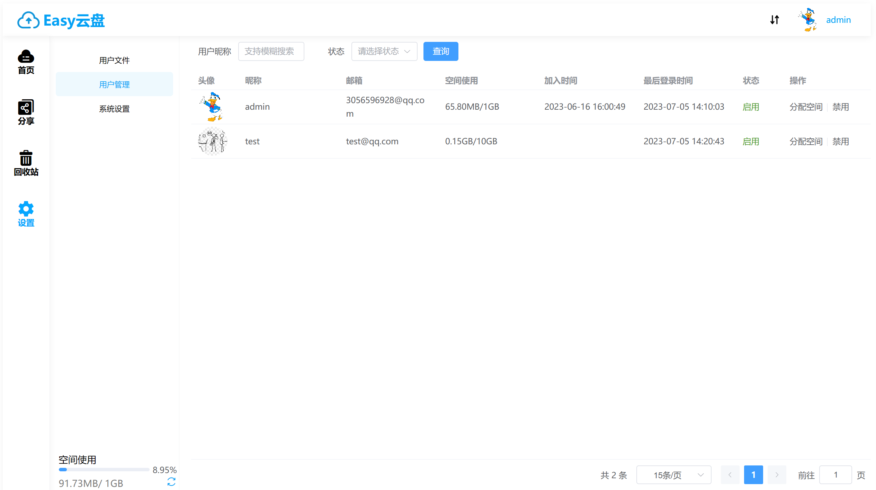Open the 请选择状态 status dropdown
The image size is (876, 490).
pos(384,51)
